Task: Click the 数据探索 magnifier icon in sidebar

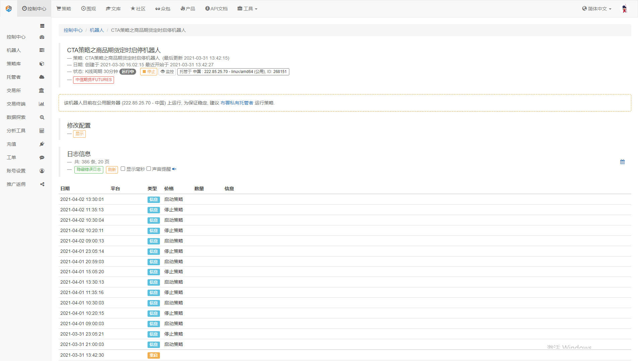Action: tap(42, 117)
